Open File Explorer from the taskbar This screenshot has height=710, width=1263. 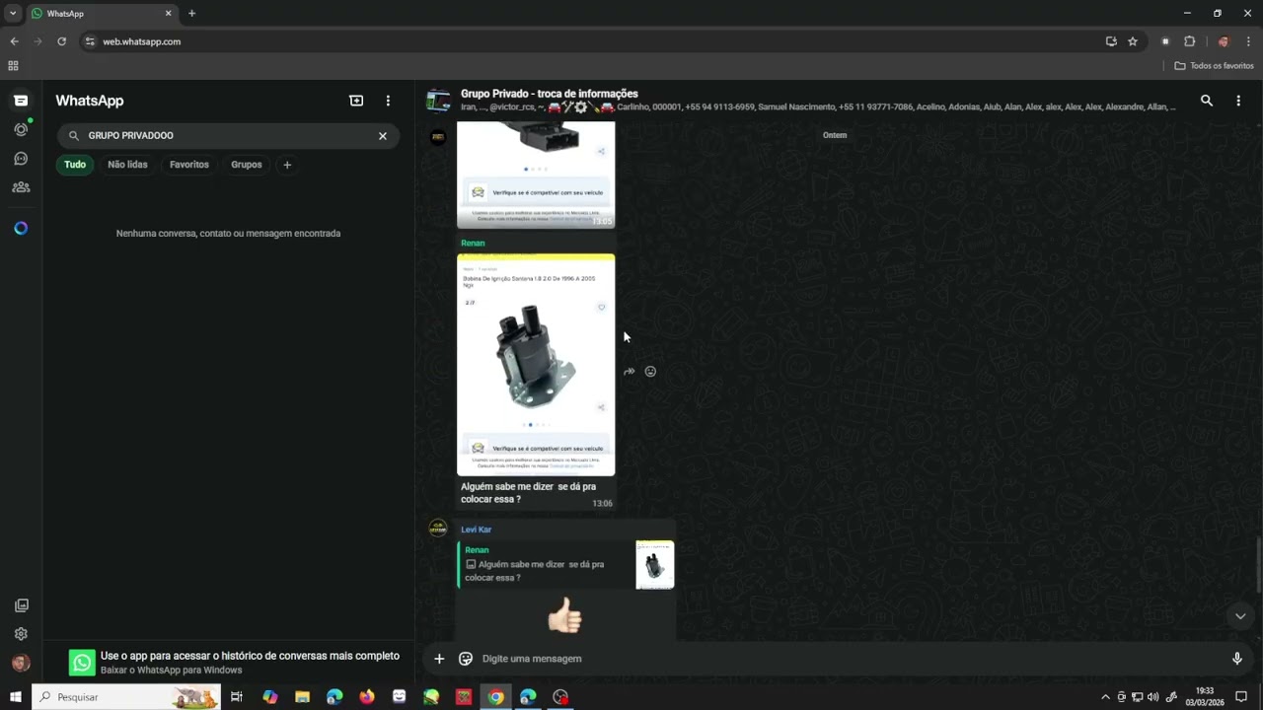[302, 697]
